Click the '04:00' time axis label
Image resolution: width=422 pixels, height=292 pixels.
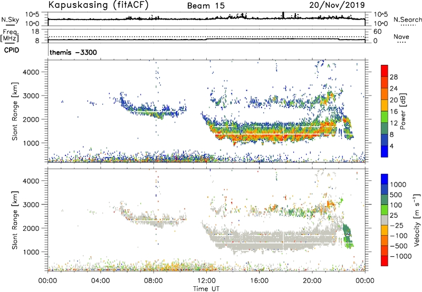click(x=101, y=281)
